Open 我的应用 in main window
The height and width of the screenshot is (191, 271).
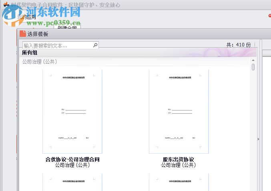[x=26, y=17]
